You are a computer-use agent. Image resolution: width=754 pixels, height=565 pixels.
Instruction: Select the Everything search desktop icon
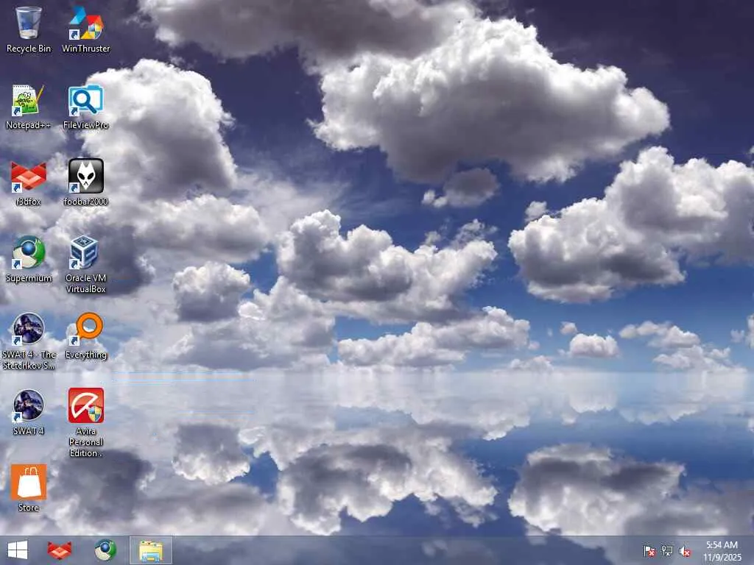[85, 336]
